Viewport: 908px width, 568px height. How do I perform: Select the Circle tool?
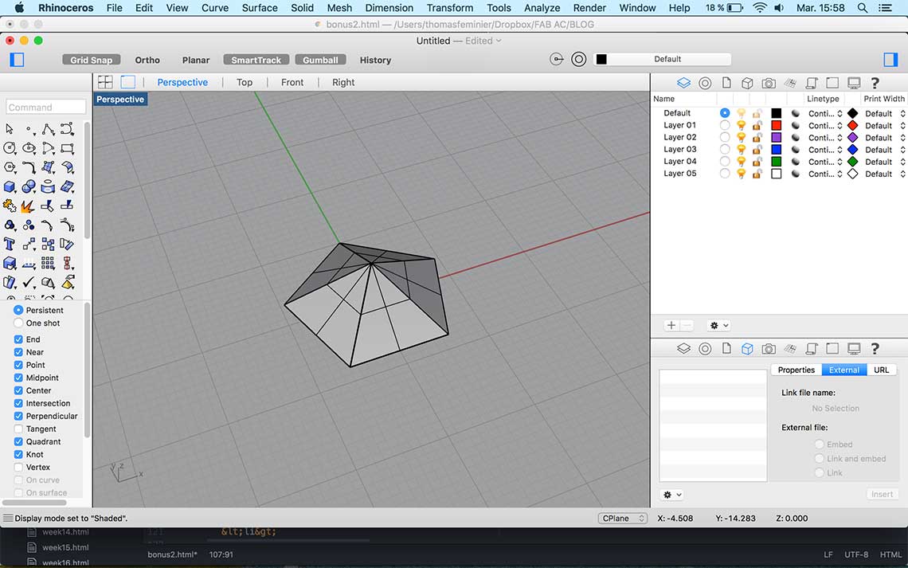coord(10,148)
